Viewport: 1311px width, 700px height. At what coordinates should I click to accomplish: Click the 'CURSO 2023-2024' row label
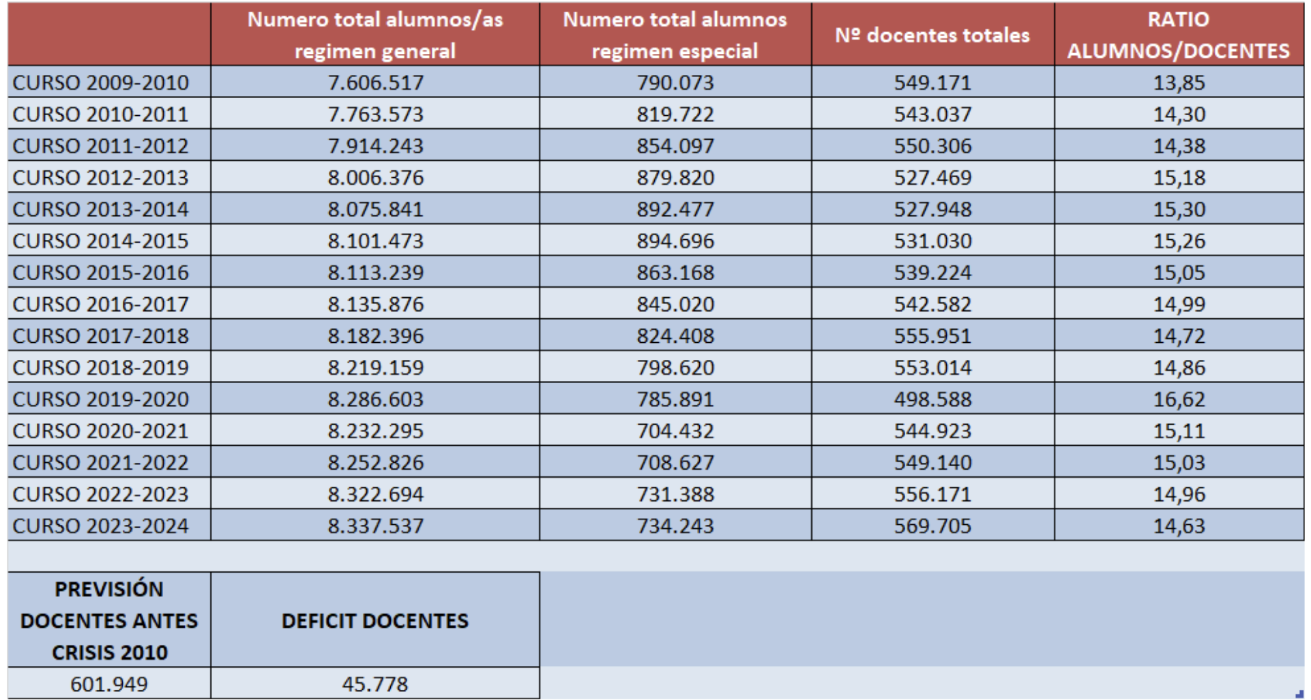pyautogui.click(x=101, y=526)
